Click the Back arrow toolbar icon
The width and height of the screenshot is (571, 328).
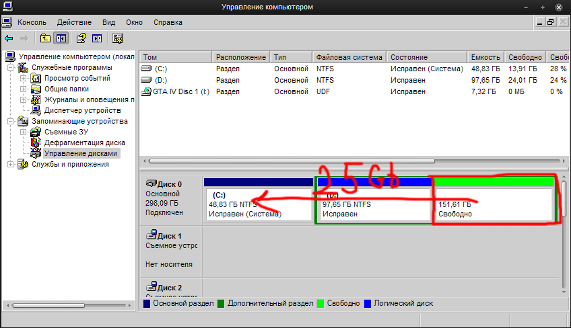point(9,38)
